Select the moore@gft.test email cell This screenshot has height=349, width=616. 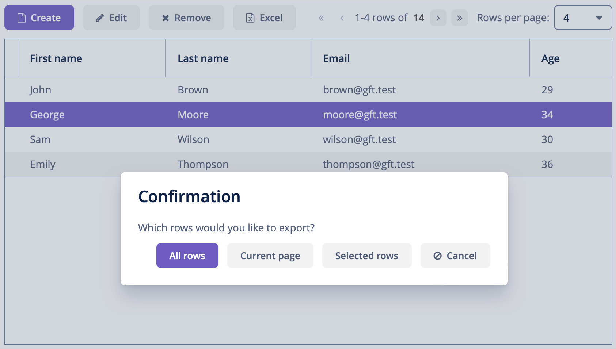pyautogui.click(x=420, y=115)
